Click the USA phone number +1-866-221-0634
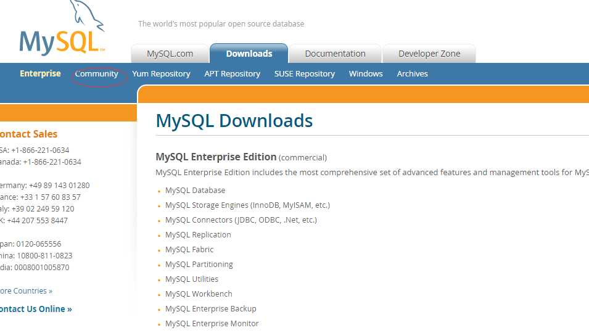The image size is (589, 333). coord(40,150)
